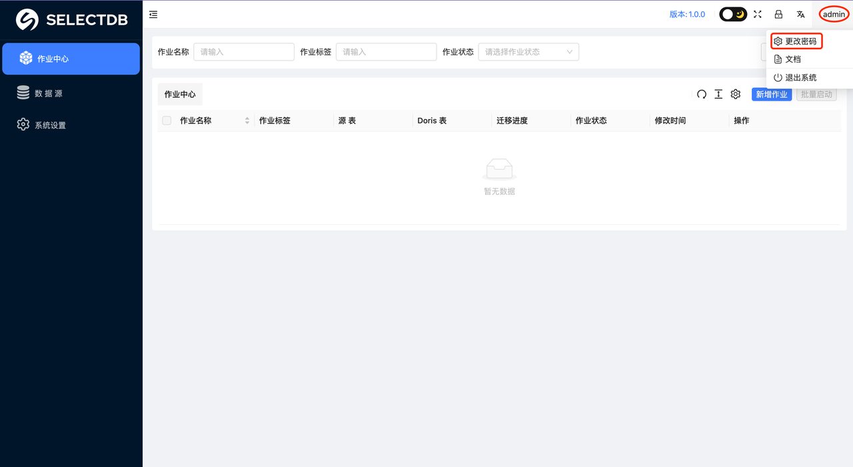Select 文档 from the admin menu
This screenshot has height=467, width=853.
click(792, 59)
